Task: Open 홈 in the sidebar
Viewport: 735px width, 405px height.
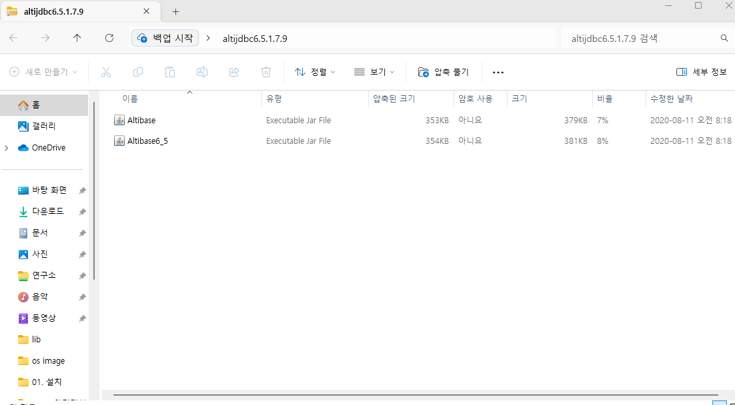Action: [x=44, y=105]
